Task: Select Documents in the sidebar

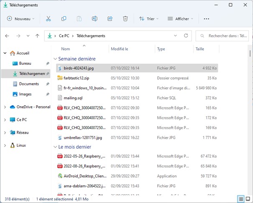Action: coord(29,84)
